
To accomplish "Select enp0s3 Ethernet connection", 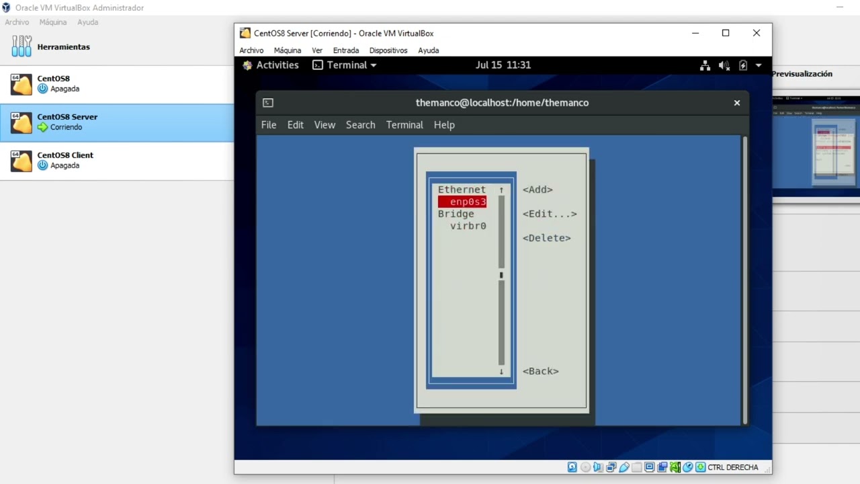I will [462, 202].
